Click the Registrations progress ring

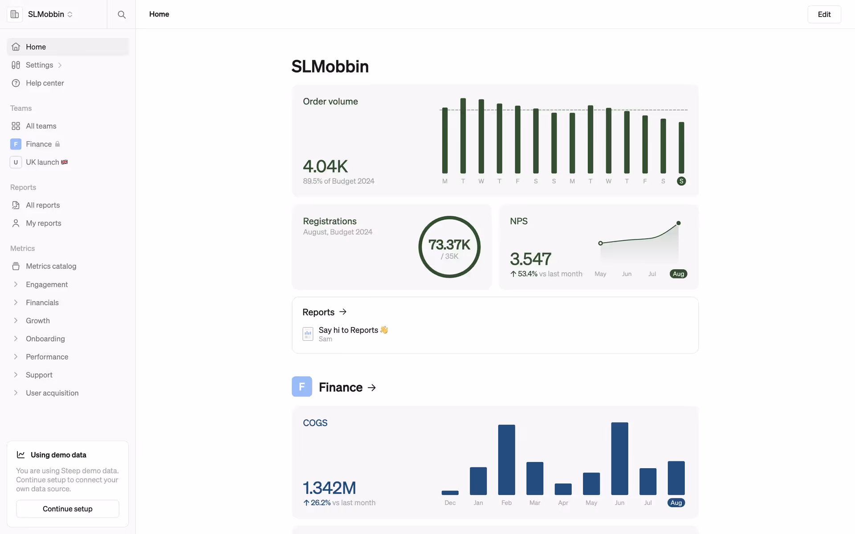tap(449, 247)
